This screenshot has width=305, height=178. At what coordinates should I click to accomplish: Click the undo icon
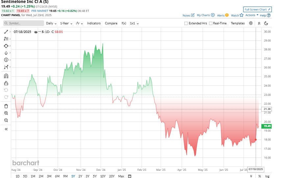tap(6, 90)
